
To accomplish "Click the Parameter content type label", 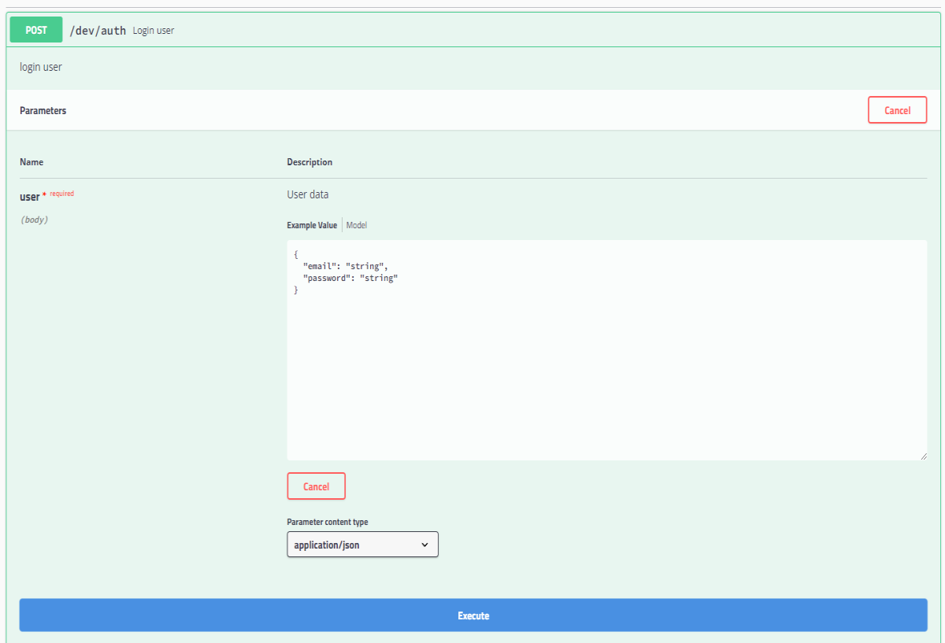I will coord(328,522).
